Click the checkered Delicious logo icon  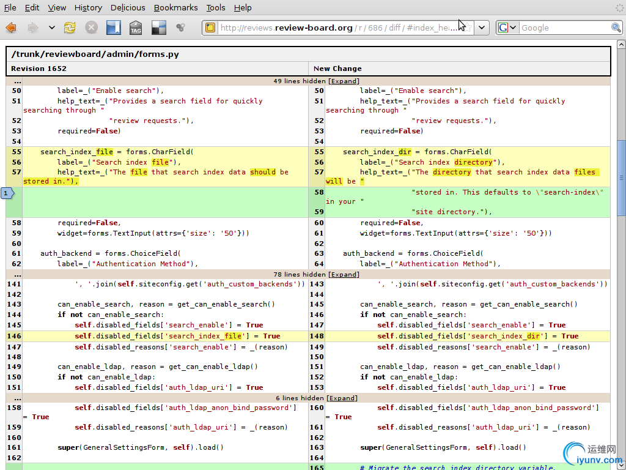click(x=158, y=28)
